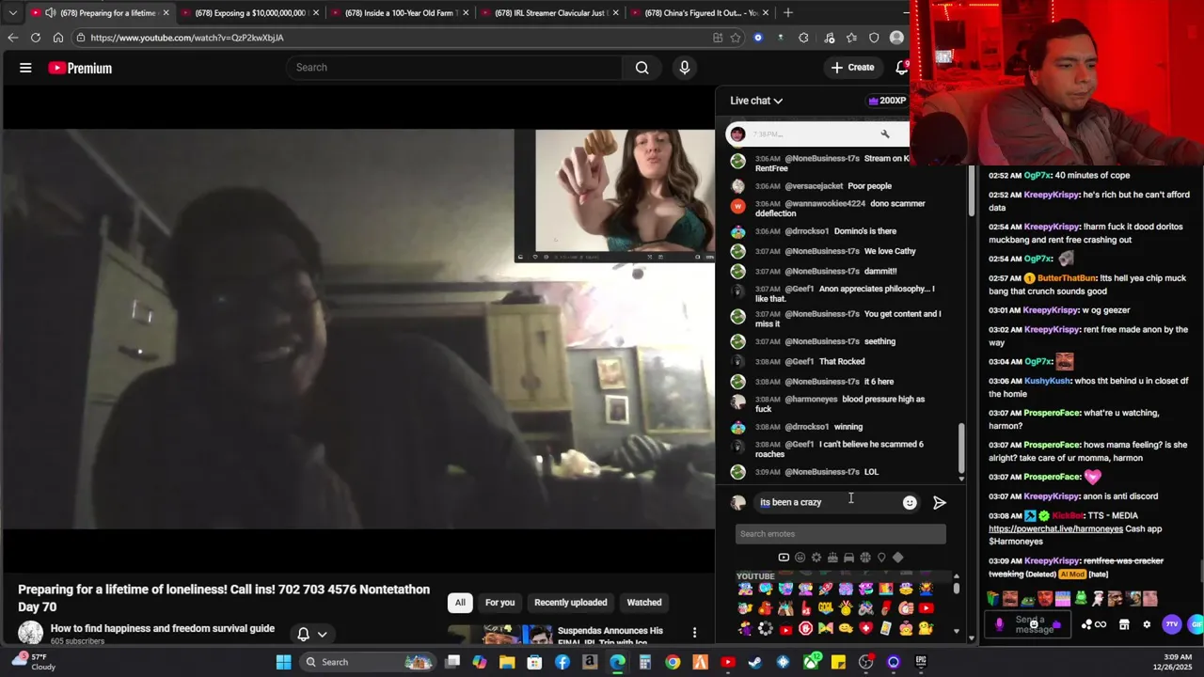Image resolution: width=1204 pixels, height=677 pixels.
Task: Close the Preparing for a lifetime tab
Action: 166,13
